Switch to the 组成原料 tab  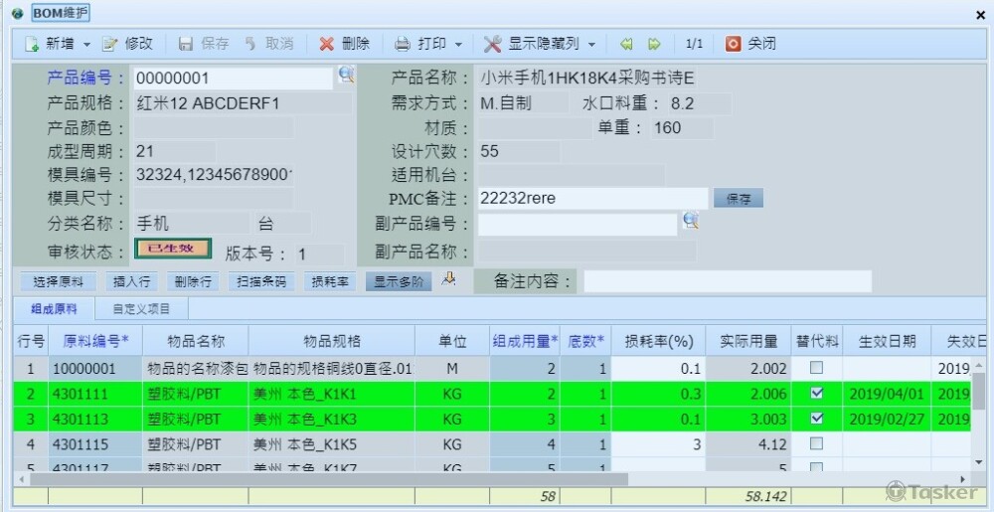tap(54, 309)
